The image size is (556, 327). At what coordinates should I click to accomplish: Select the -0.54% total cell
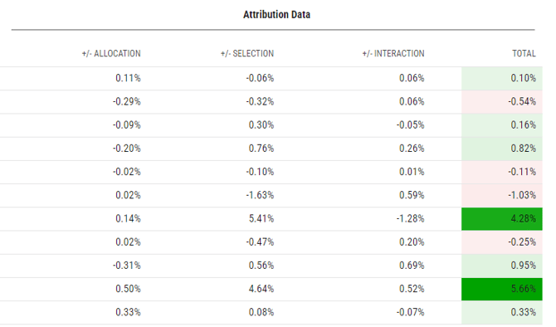(x=502, y=102)
